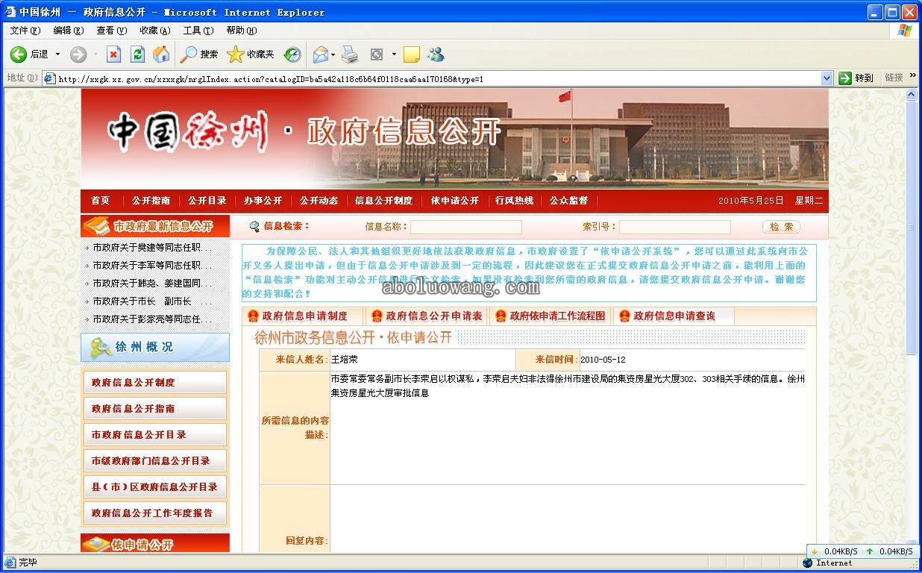This screenshot has width=922, height=573.
Task: Open the 依申请公开 nav item
Action: point(455,201)
